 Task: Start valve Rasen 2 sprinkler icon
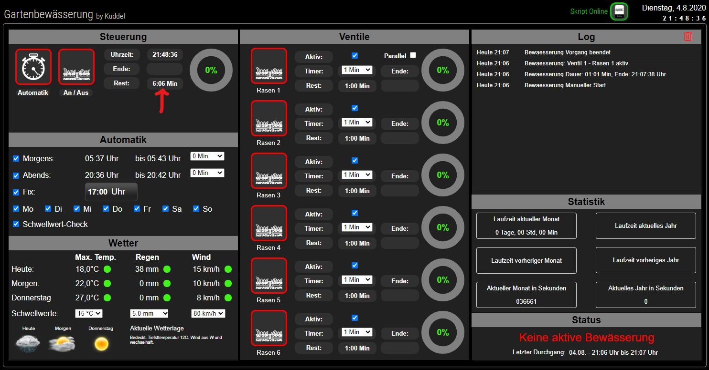[x=269, y=118]
